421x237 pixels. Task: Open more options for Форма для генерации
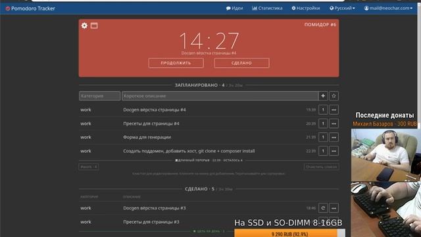[334, 138]
